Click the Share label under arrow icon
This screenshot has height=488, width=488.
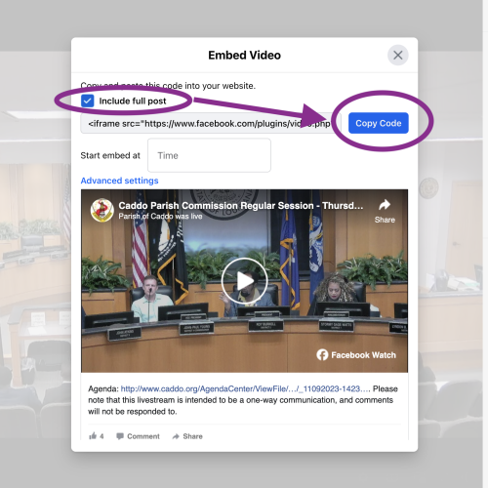click(385, 220)
